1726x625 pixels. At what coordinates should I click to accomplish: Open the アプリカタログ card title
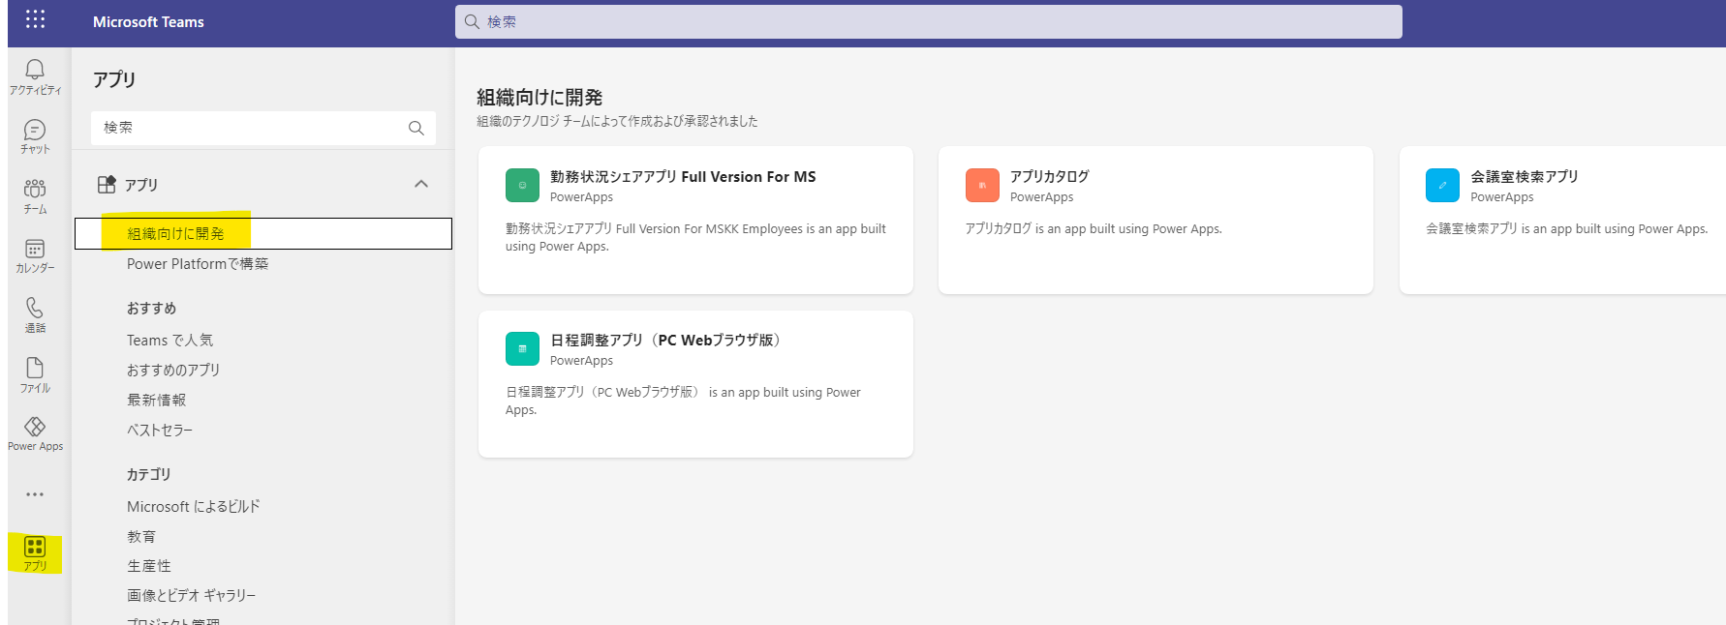pos(1050,177)
